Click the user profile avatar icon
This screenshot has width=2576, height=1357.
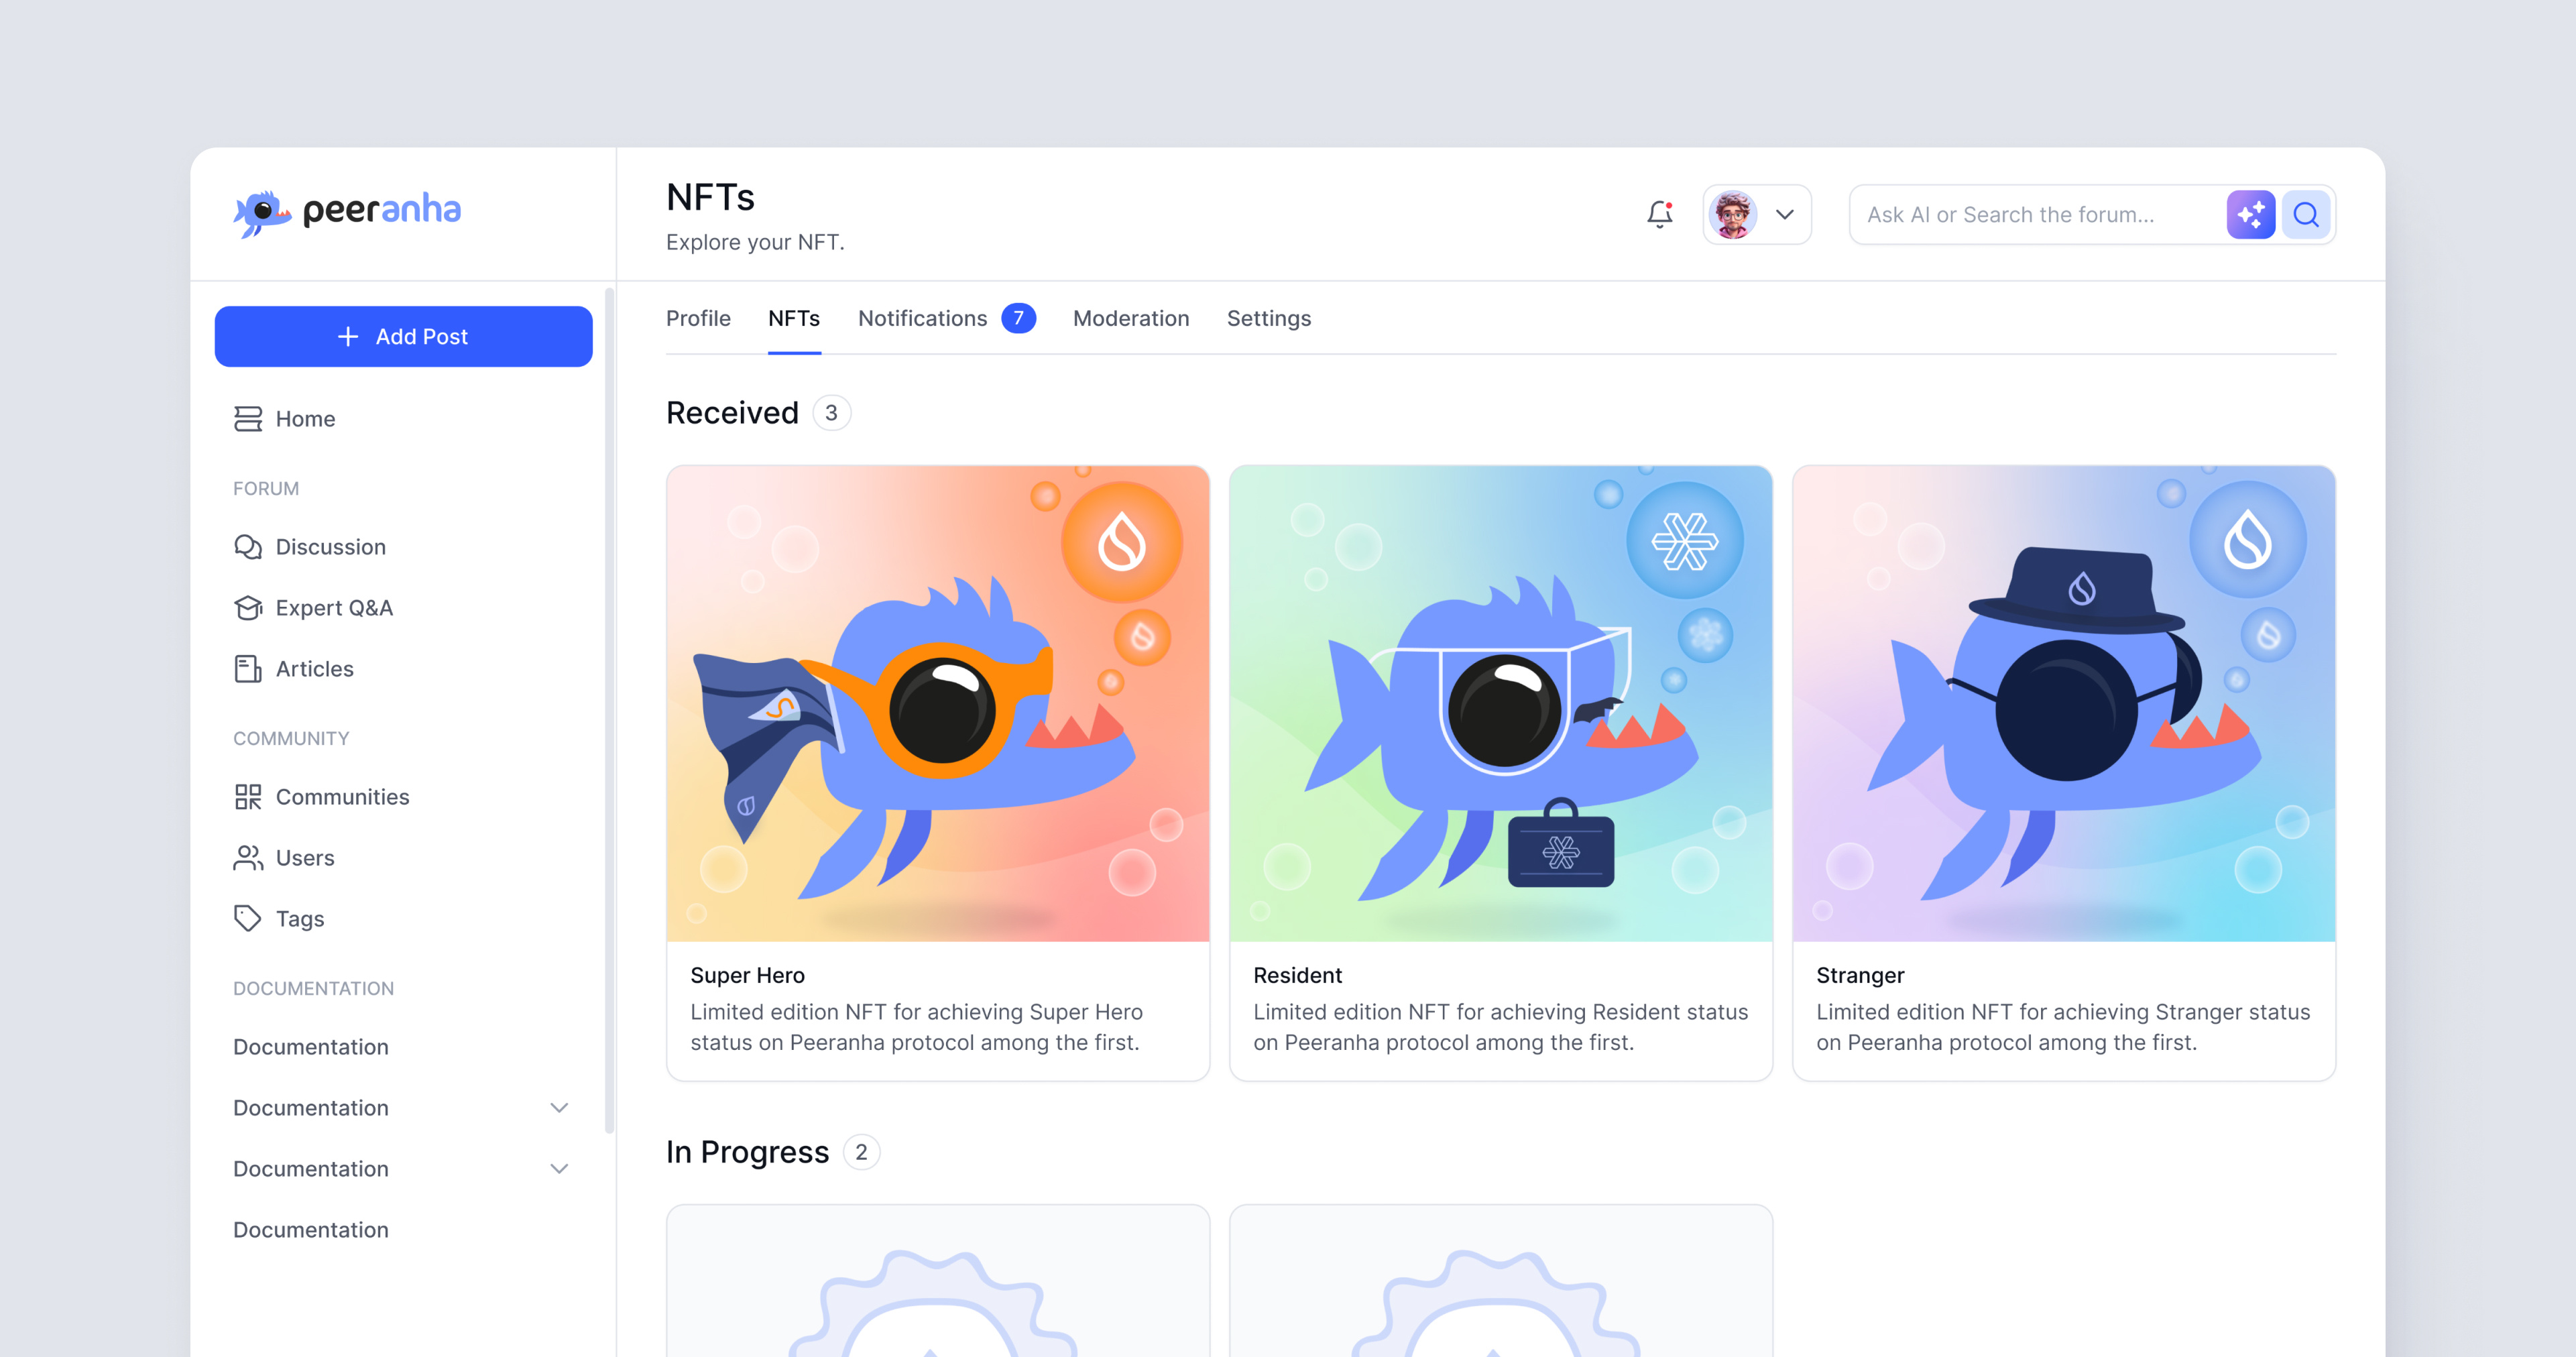pos(1736,215)
